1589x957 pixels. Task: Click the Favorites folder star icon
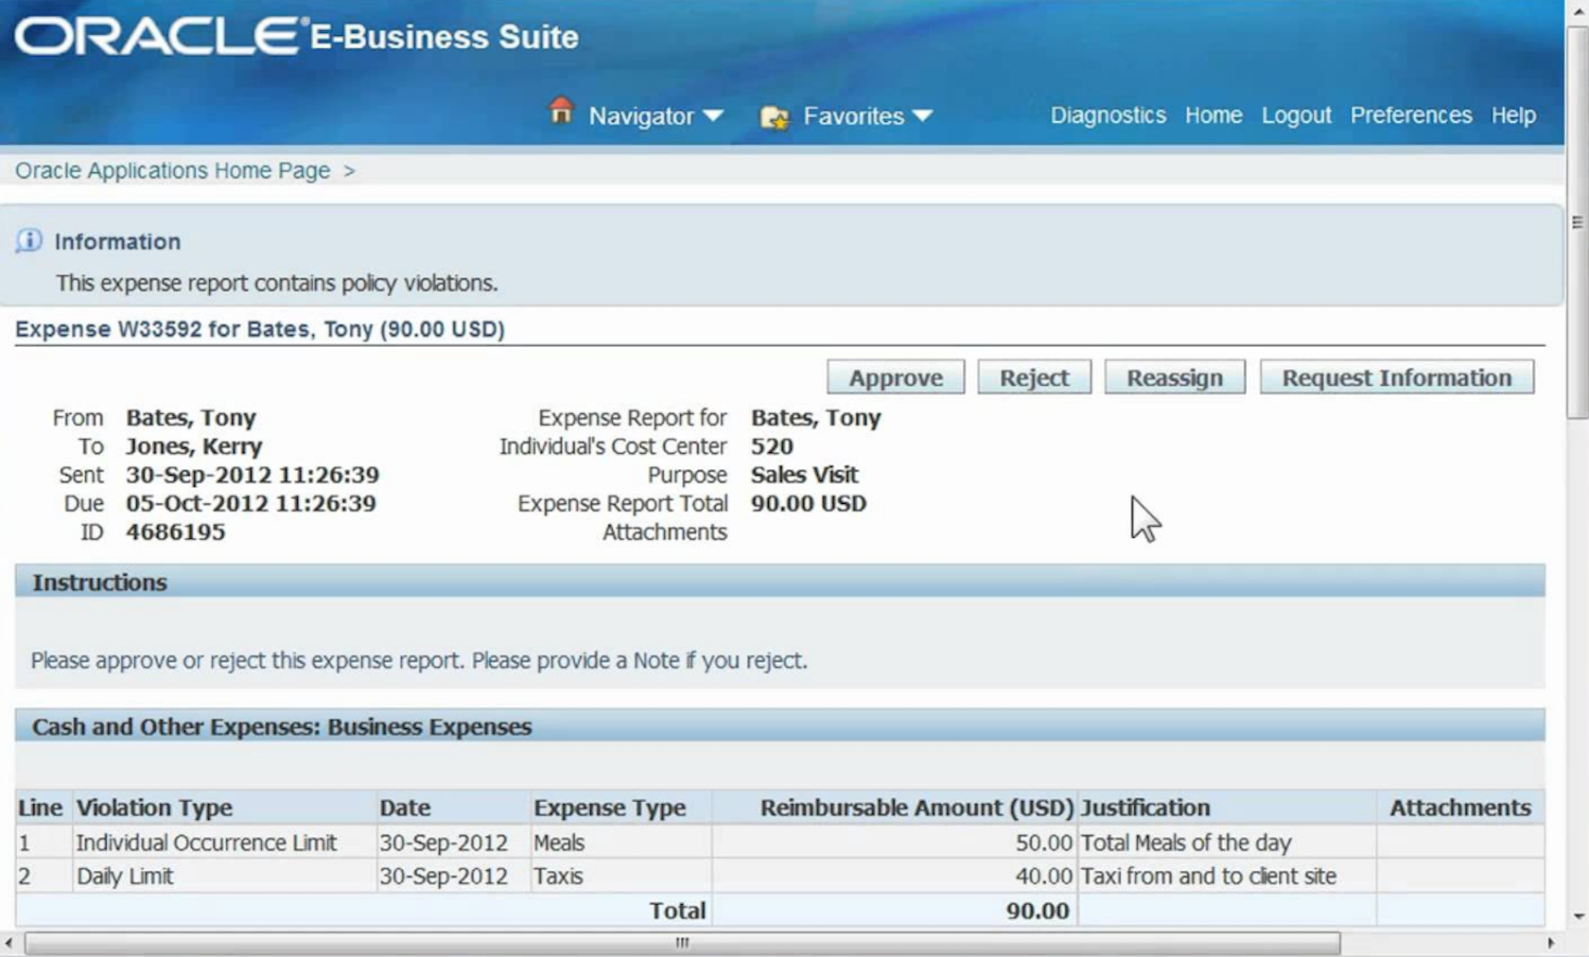point(775,117)
